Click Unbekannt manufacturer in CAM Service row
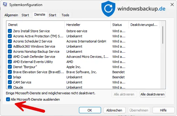Image resolution: width=177 pixels, height=116 pixels. 74,82
